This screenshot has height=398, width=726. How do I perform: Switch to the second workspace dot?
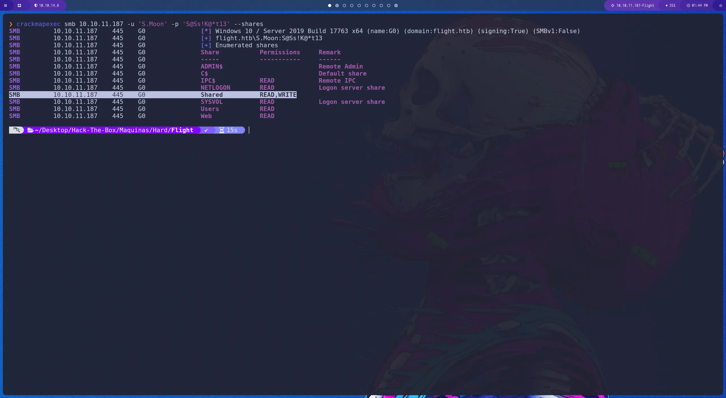pos(337,5)
